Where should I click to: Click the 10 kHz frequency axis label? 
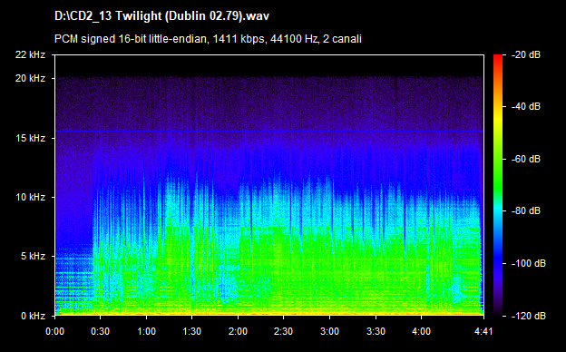[30, 197]
